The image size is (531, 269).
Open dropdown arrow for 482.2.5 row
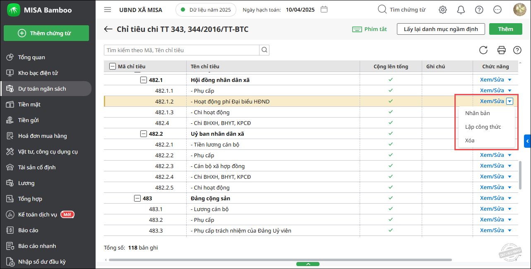click(510, 187)
